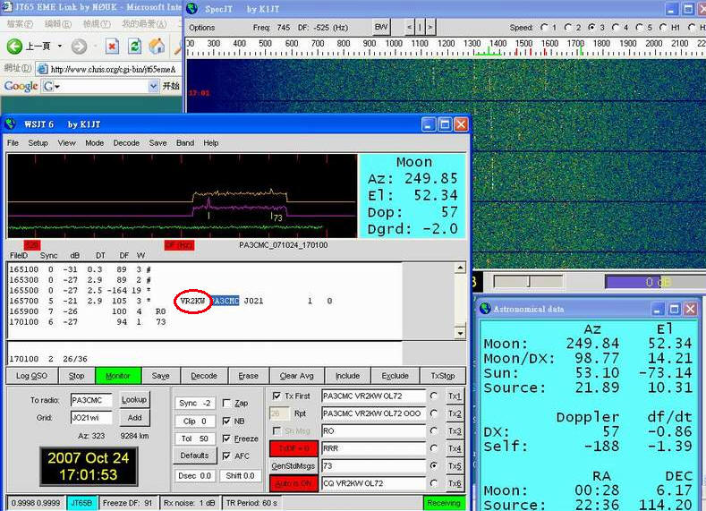The height and width of the screenshot is (511, 706).
Task: Click the Include button
Action: pyautogui.click(x=347, y=376)
